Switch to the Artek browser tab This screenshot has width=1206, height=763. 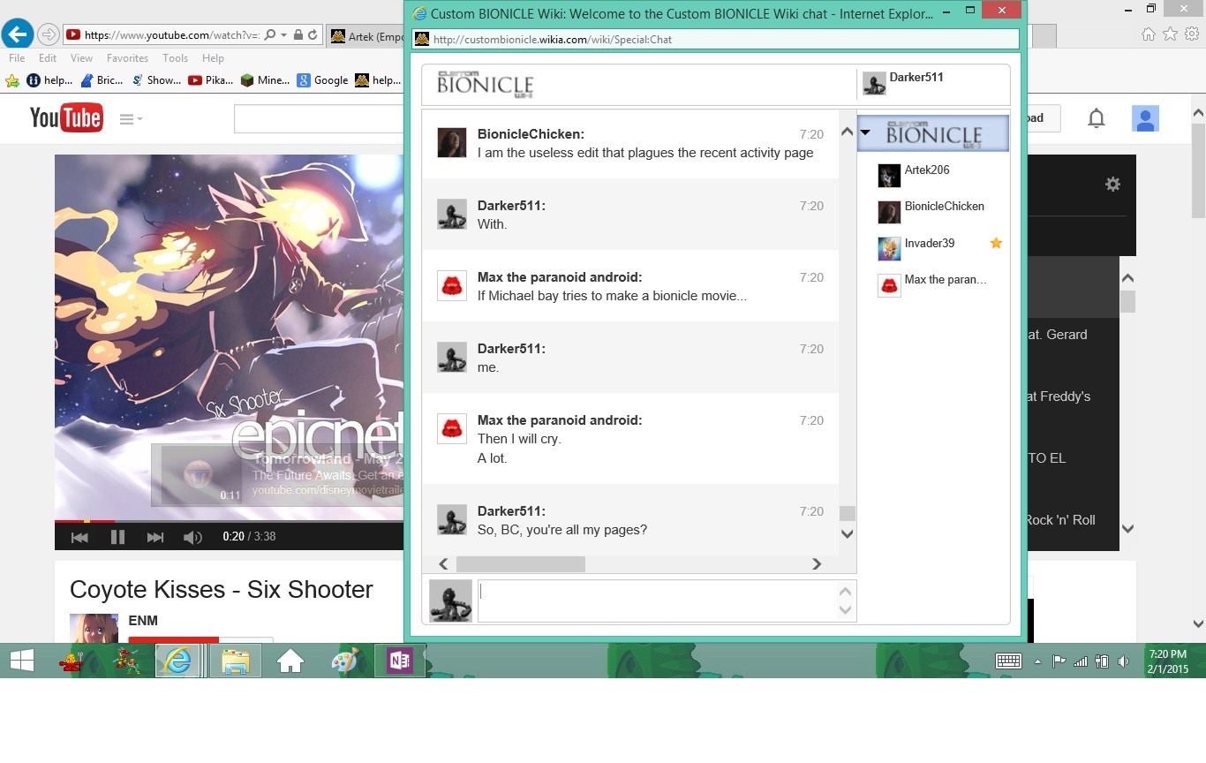[x=366, y=36]
